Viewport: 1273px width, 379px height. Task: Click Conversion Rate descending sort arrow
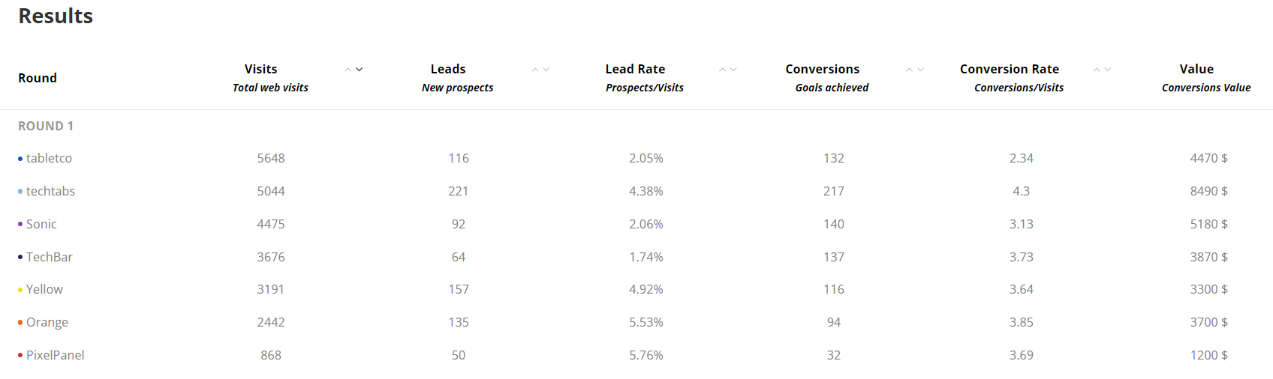click(x=1108, y=70)
